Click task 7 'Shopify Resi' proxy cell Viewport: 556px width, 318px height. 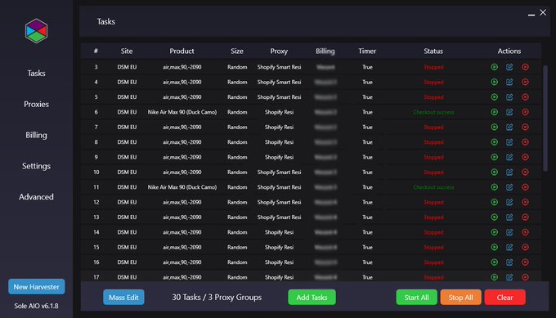[279, 127]
